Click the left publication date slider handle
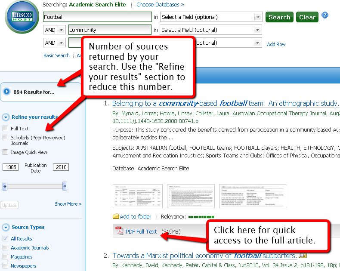 (x=5, y=186)
